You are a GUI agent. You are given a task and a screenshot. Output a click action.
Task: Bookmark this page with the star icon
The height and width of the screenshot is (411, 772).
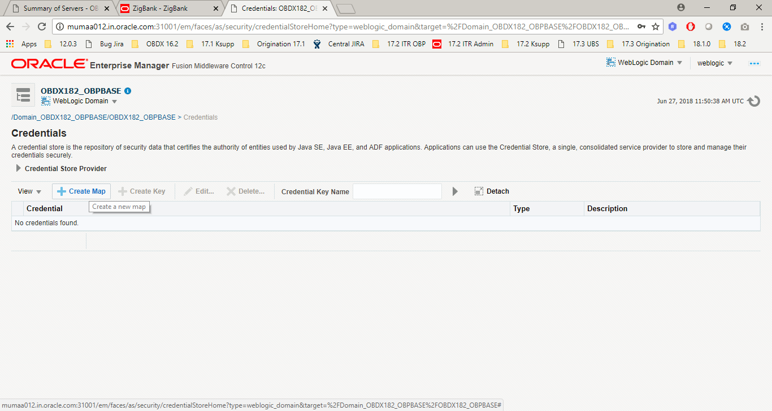coord(656,27)
